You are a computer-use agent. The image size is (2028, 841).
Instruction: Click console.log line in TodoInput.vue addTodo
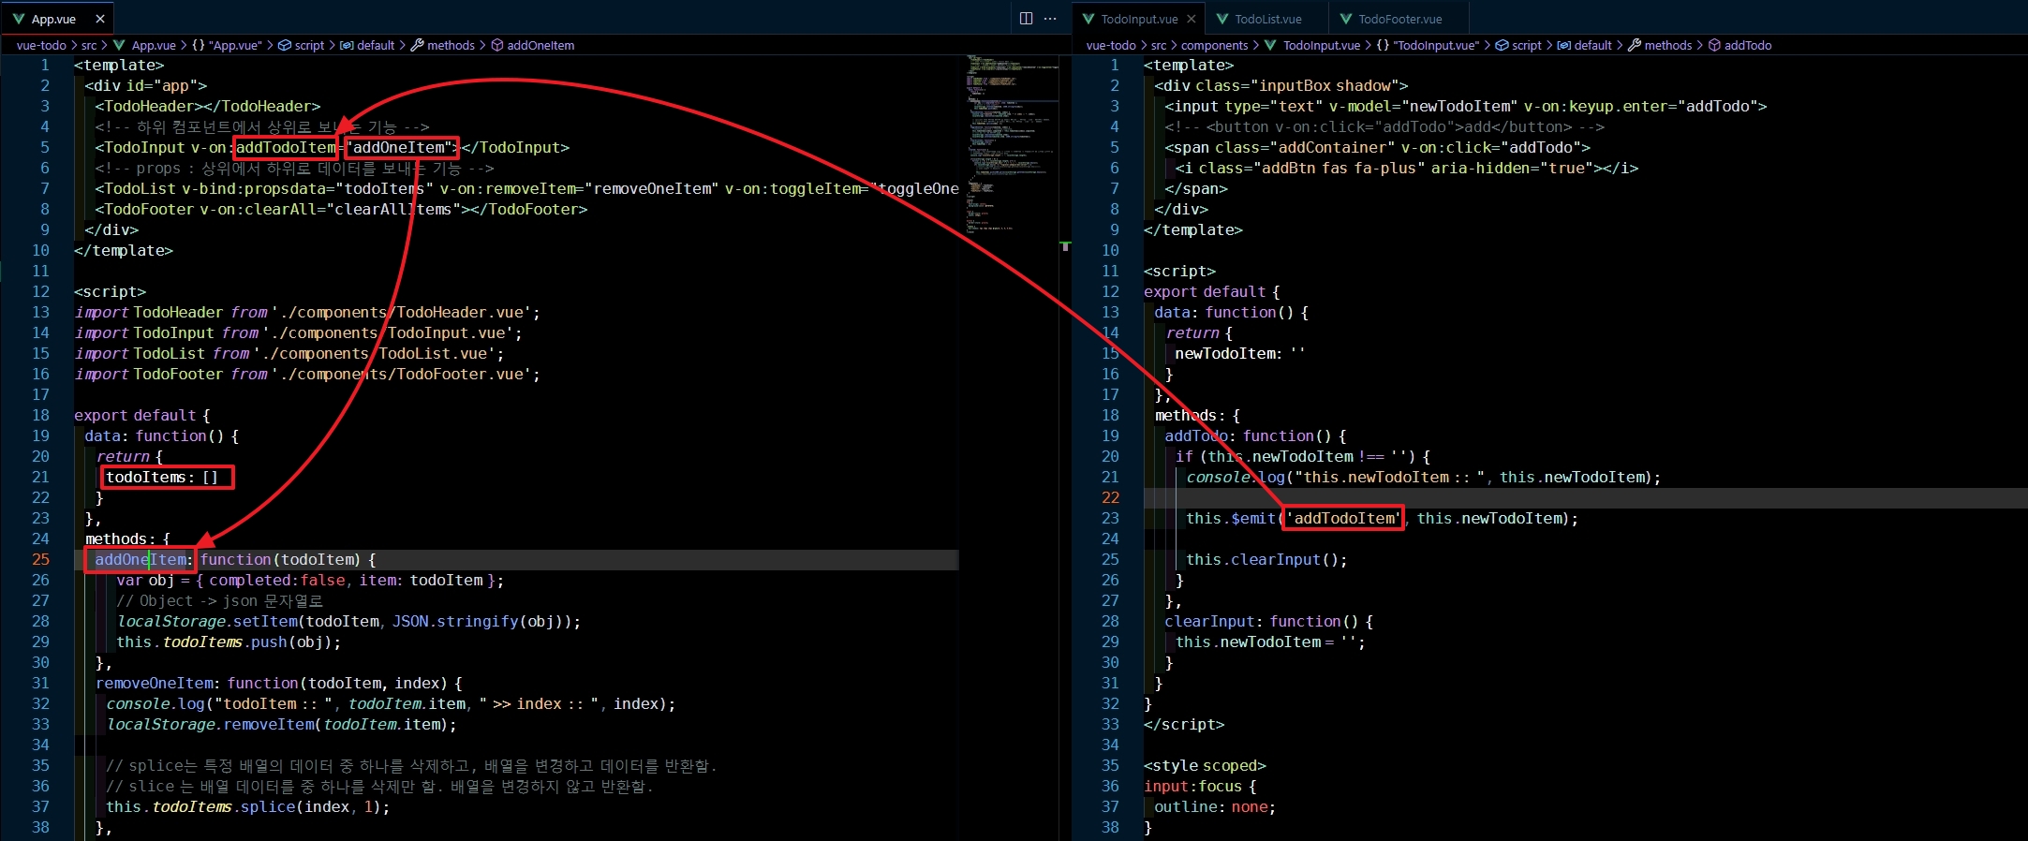click(x=1424, y=477)
